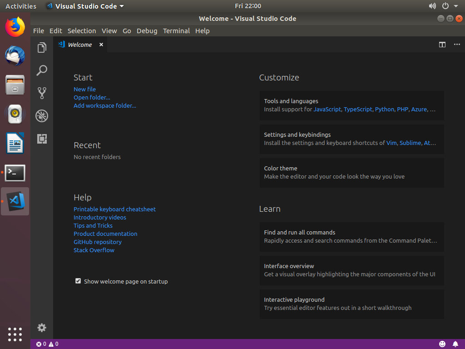Split the editor using the toolbar icon
Viewport: 465px width, 349px height.
[x=442, y=45]
